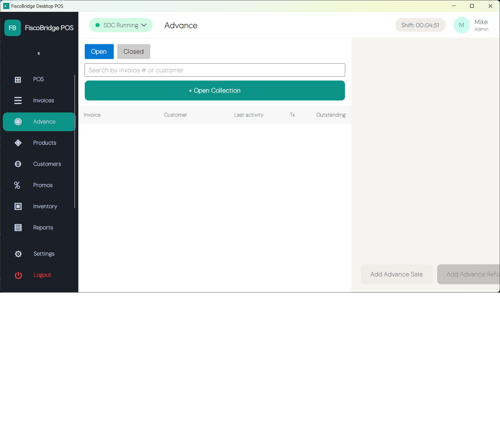Click the sidebar vertical scrollbar
Viewport: 500px width, 429px height.
(75, 141)
